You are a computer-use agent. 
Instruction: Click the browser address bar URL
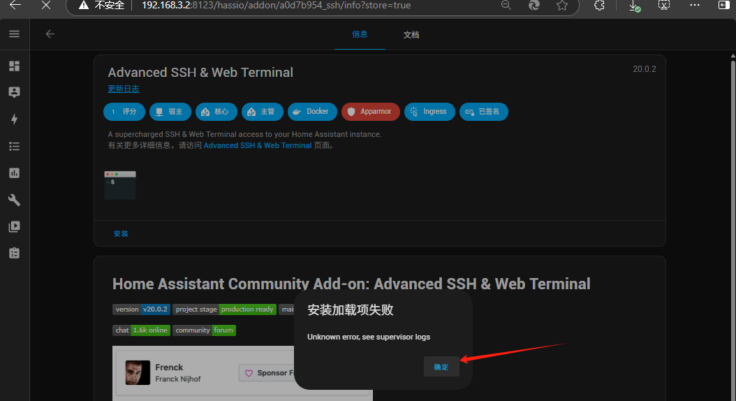point(279,6)
